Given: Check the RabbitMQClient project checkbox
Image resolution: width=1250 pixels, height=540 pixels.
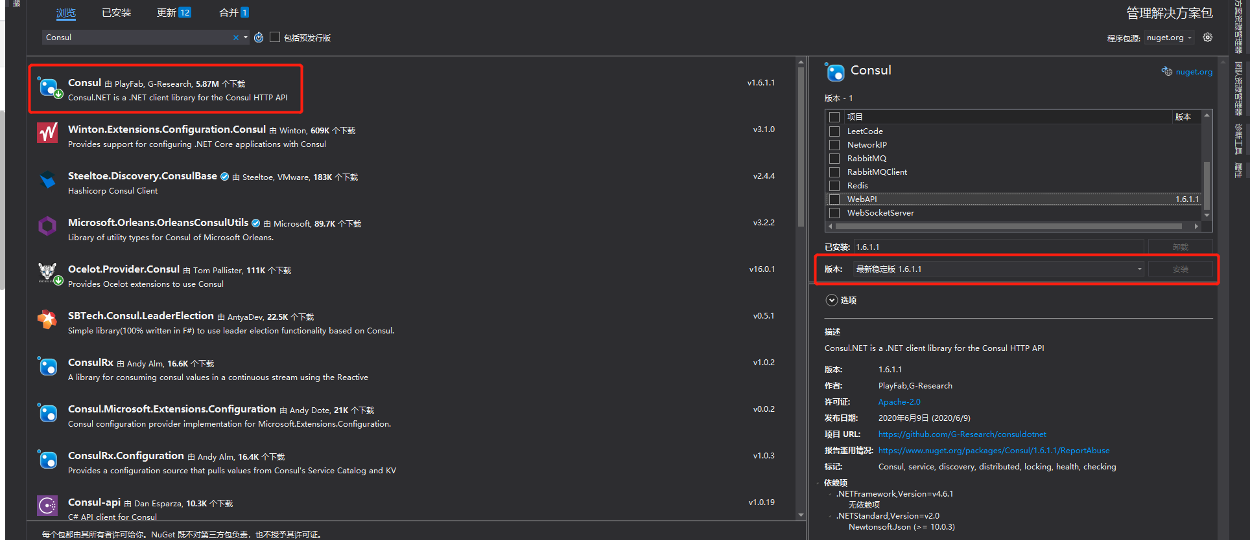Looking at the screenshot, I should [834, 172].
